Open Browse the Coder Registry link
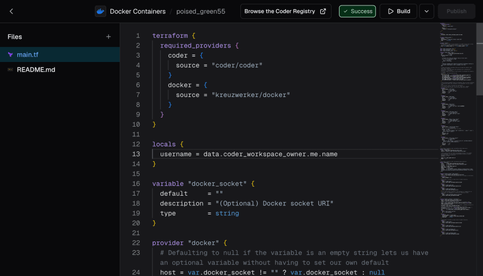Image resolution: width=483 pixels, height=276 pixels. (286, 11)
